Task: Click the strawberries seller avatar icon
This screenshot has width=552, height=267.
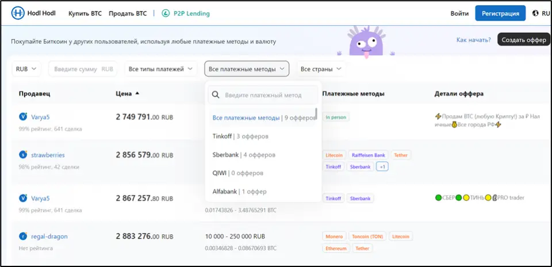Action: click(23, 155)
